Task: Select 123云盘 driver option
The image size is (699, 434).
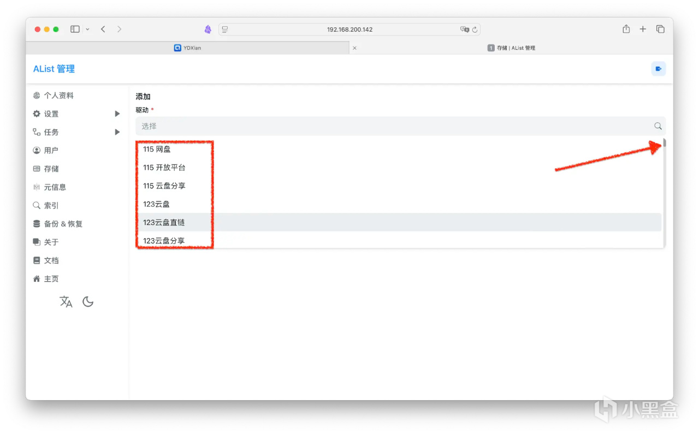Action: click(x=400, y=204)
